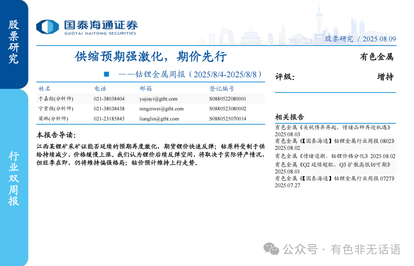
Task: Click the 登记编号 column header
Action: click(x=222, y=88)
